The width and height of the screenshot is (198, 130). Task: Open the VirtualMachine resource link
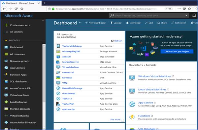point(71,67)
